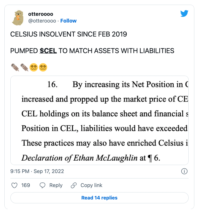Follow the otteroooo account
199x215 pixels.
pos(68,21)
